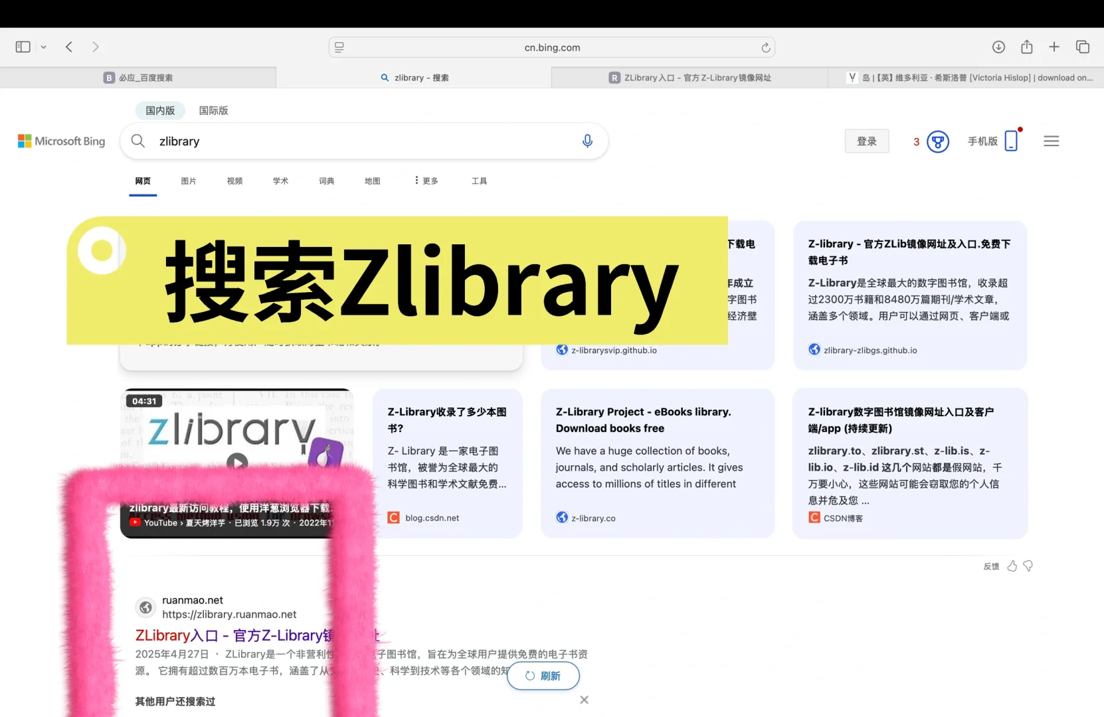The height and width of the screenshot is (717, 1104).
Task: Toggle the Safari sidebar
Action: click(23, 47)
